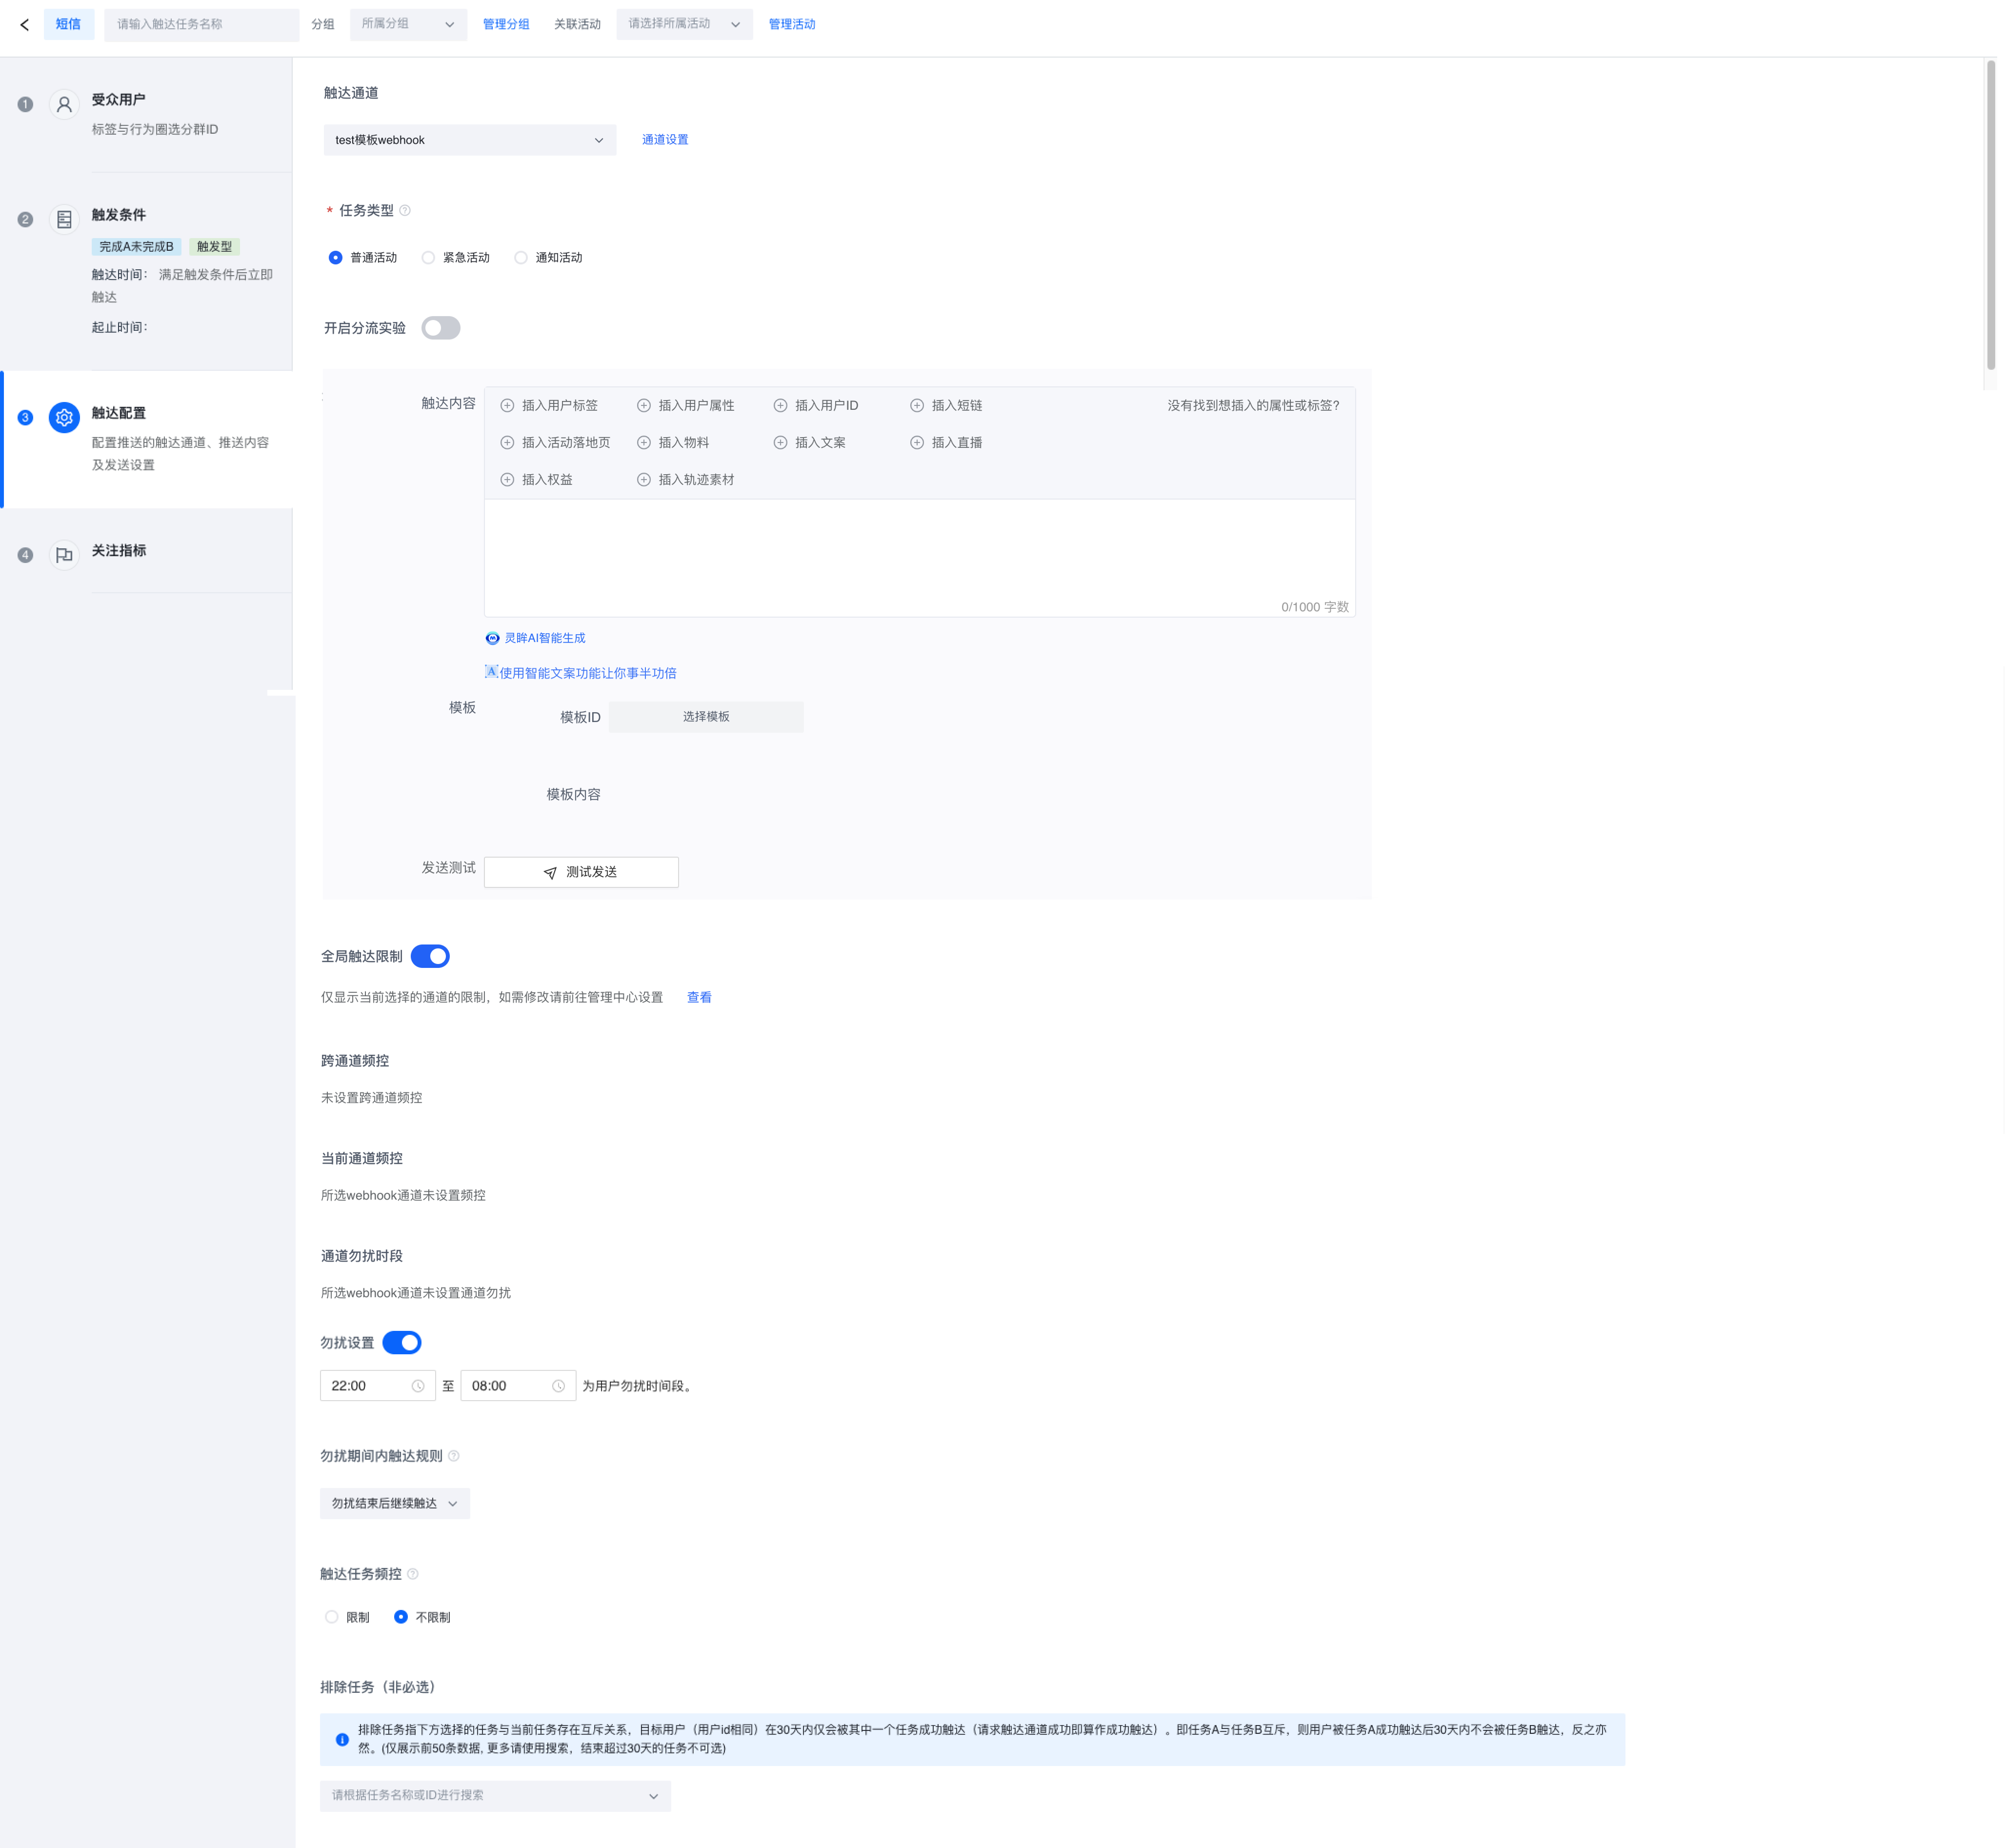Click the task name input field
The height and width of the screenshot is (1848, 2005).
[201, 24]
